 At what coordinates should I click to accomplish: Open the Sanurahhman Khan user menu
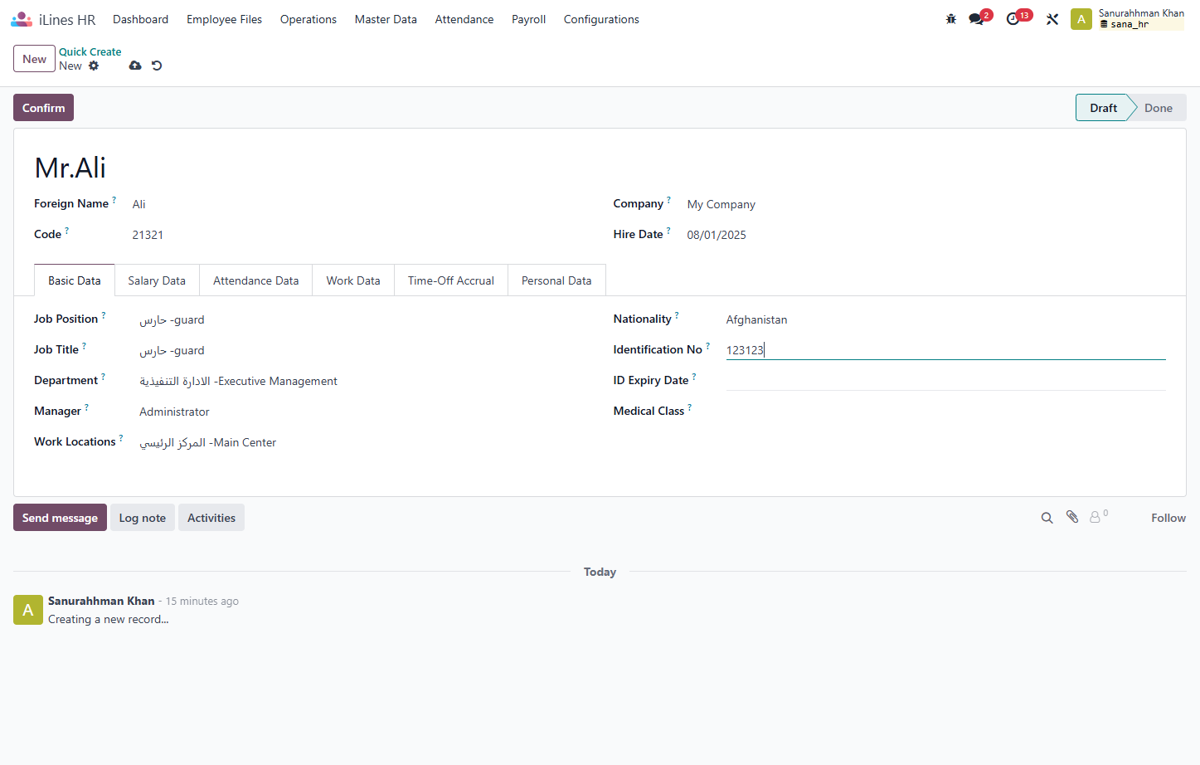point(1128,19)
